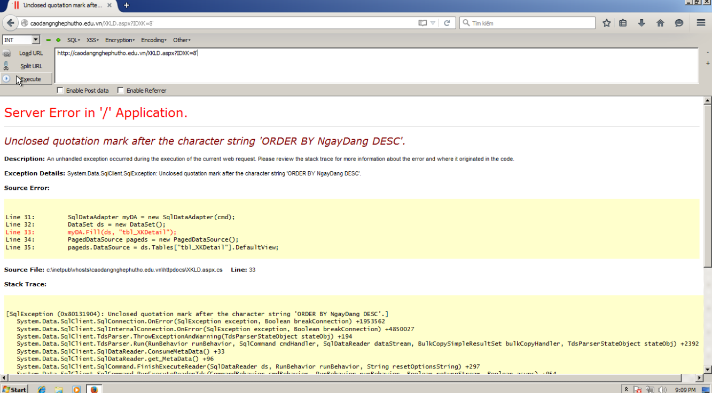Click the Split URL scissors icon
This screenshot has height=393, width=712.
[x=6, y=66]
